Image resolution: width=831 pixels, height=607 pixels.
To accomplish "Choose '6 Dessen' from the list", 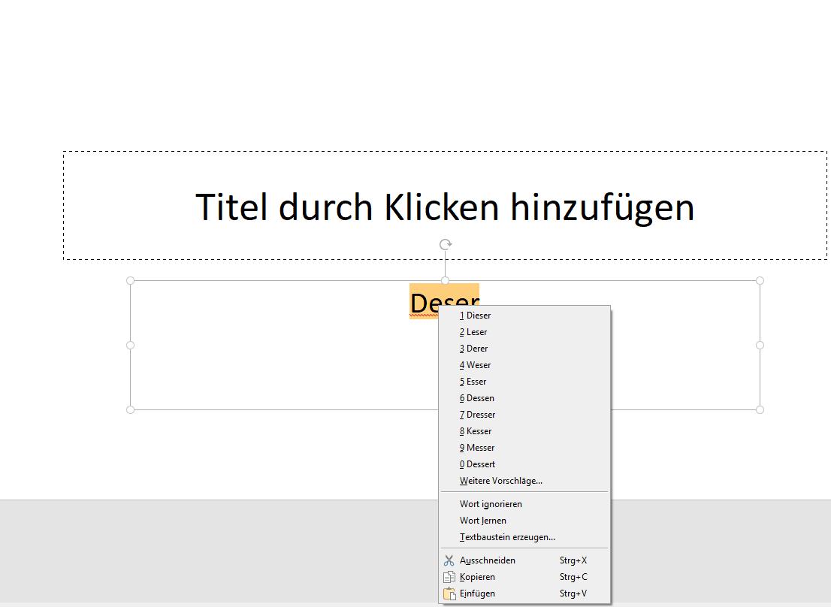I will coord(476,397).
